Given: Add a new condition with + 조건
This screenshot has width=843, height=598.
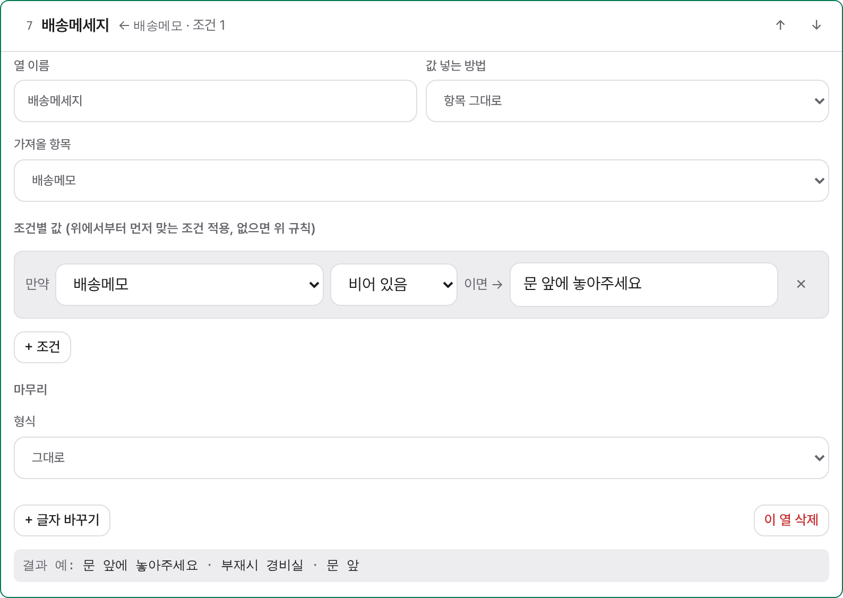Looking at the screenshot, I should coord(42,347).
